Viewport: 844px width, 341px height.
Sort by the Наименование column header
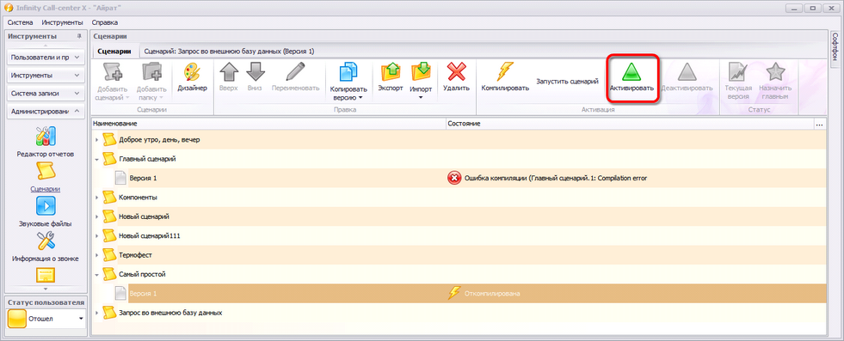pos(268,124)
